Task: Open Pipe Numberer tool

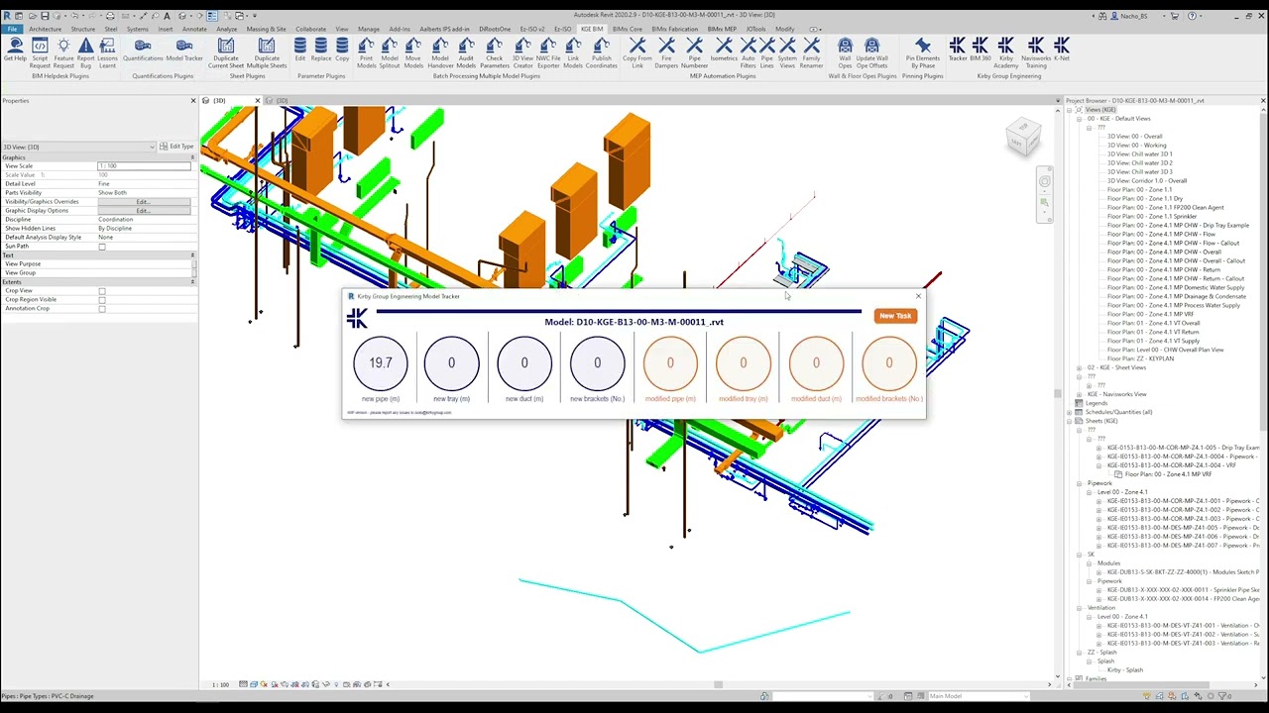Action: [x=694, y=53]
